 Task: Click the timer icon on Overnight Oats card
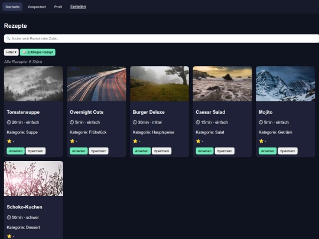72,122
